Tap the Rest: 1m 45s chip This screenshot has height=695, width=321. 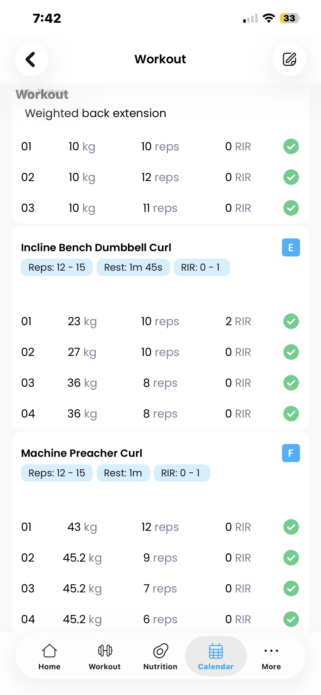click(133, 267)
